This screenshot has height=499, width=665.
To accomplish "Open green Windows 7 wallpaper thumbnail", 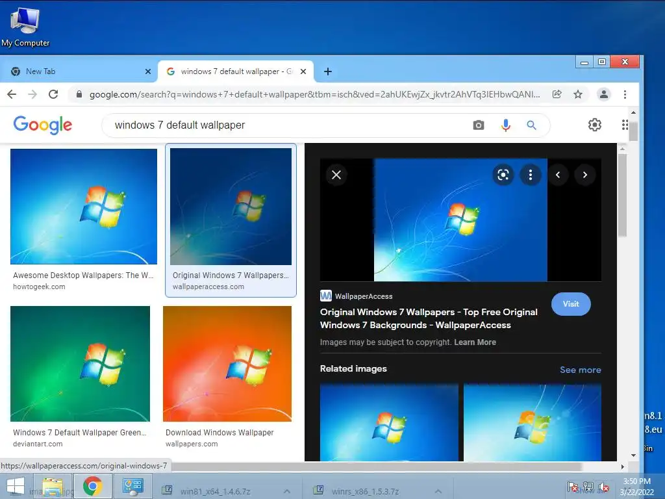I will tap(80, 364).
